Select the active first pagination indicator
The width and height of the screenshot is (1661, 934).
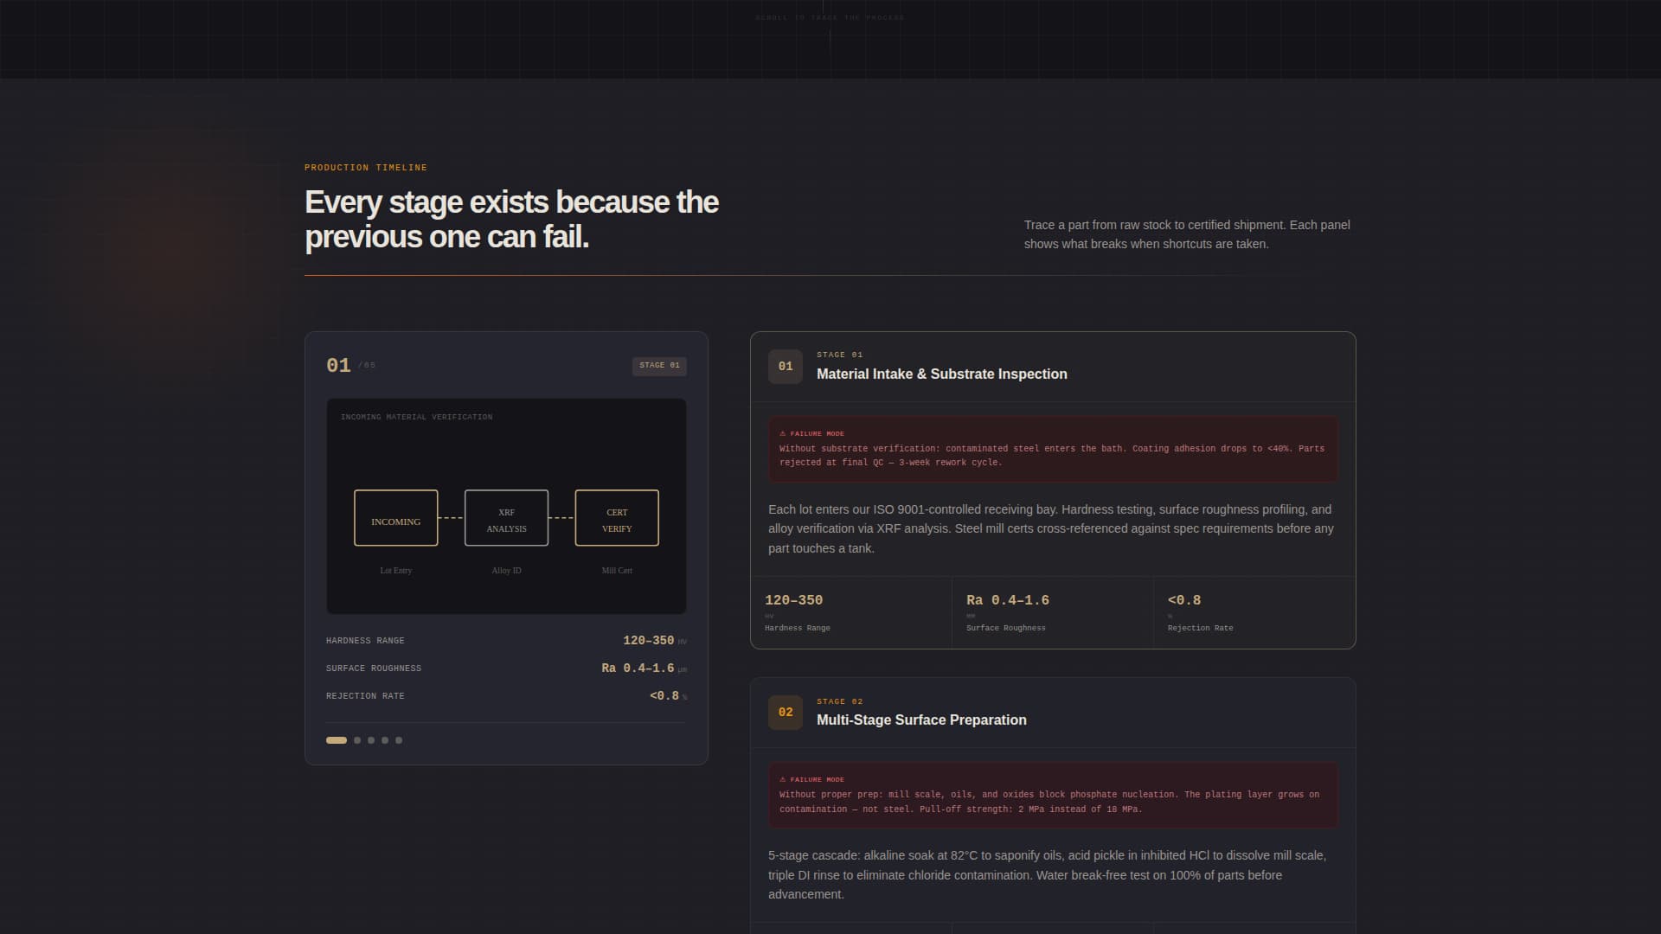(x=337, y=740)
